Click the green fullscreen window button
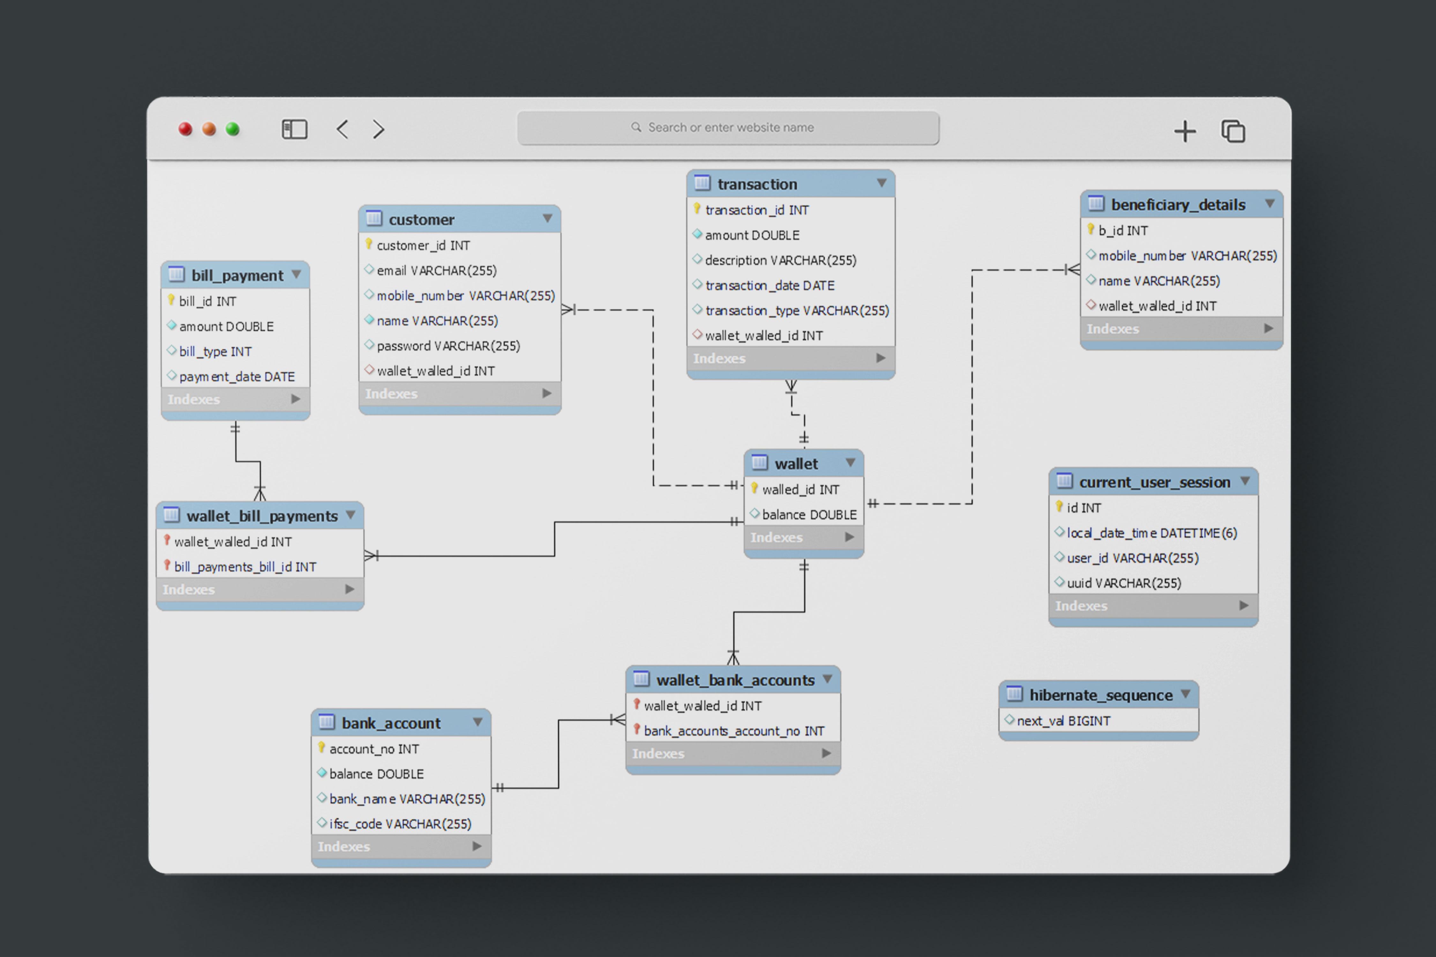Screen dimensions: 1436x957 click(x=233, y=130)
